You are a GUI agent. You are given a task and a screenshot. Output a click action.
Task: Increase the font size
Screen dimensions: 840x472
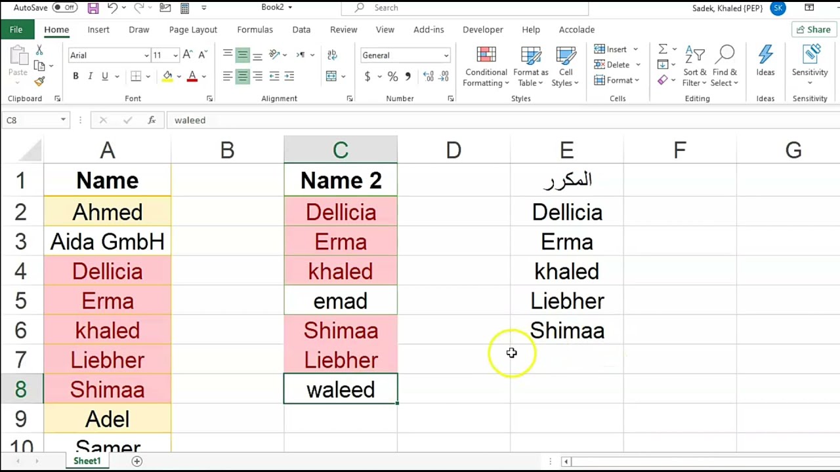(188, 55)
